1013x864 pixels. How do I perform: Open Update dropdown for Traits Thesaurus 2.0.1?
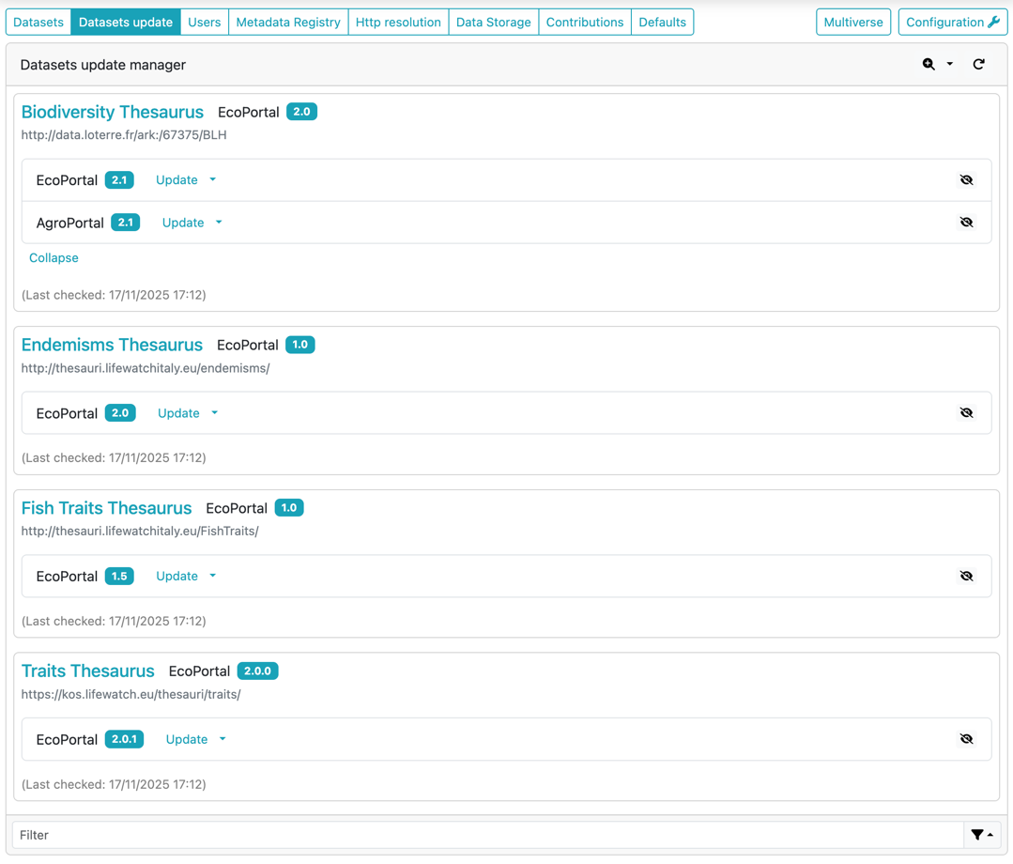click(195, 739)
